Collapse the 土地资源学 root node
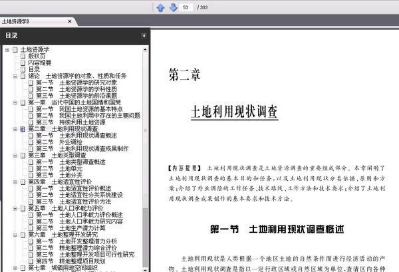Viewport: 399px width, 272px height. [x=7, y=50]
